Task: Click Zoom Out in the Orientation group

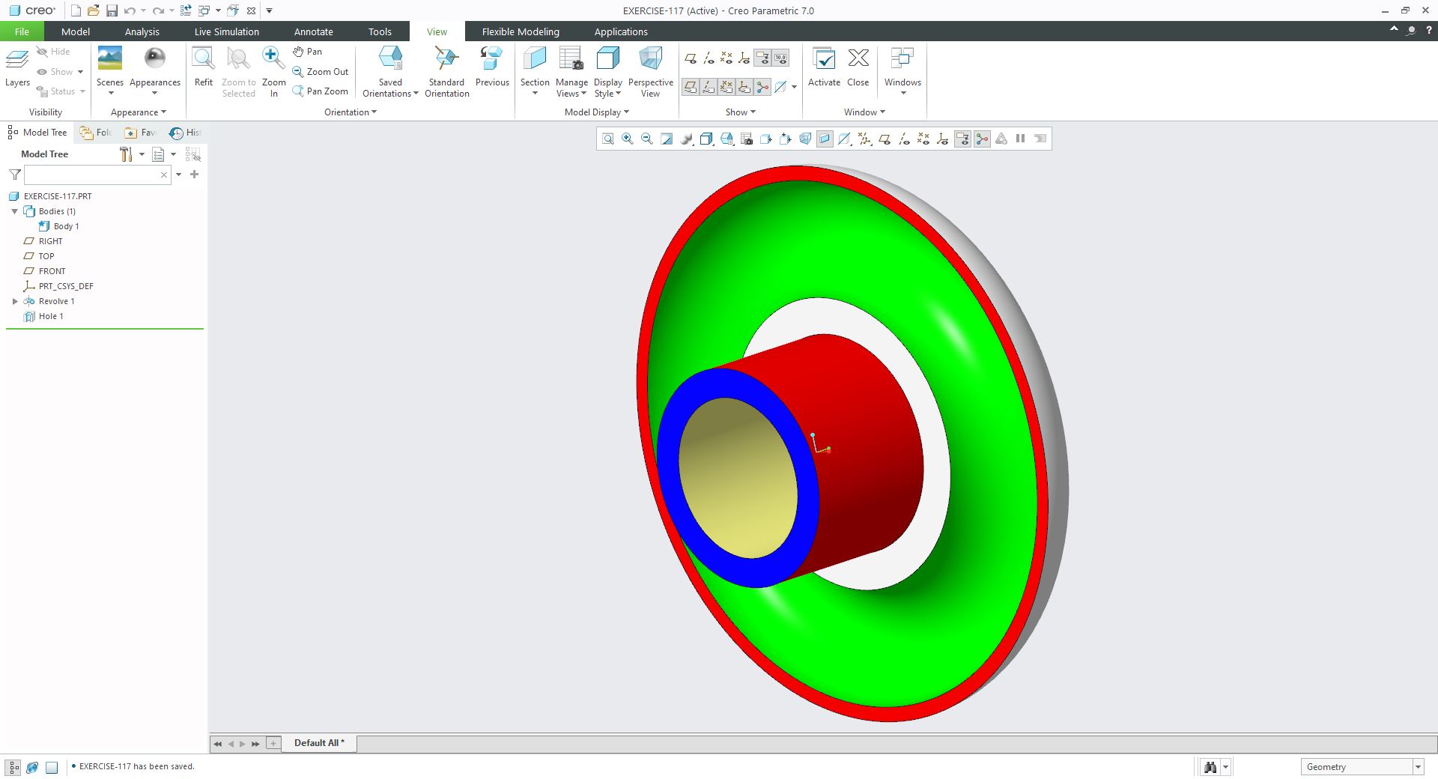Action: tap(321, 72)
